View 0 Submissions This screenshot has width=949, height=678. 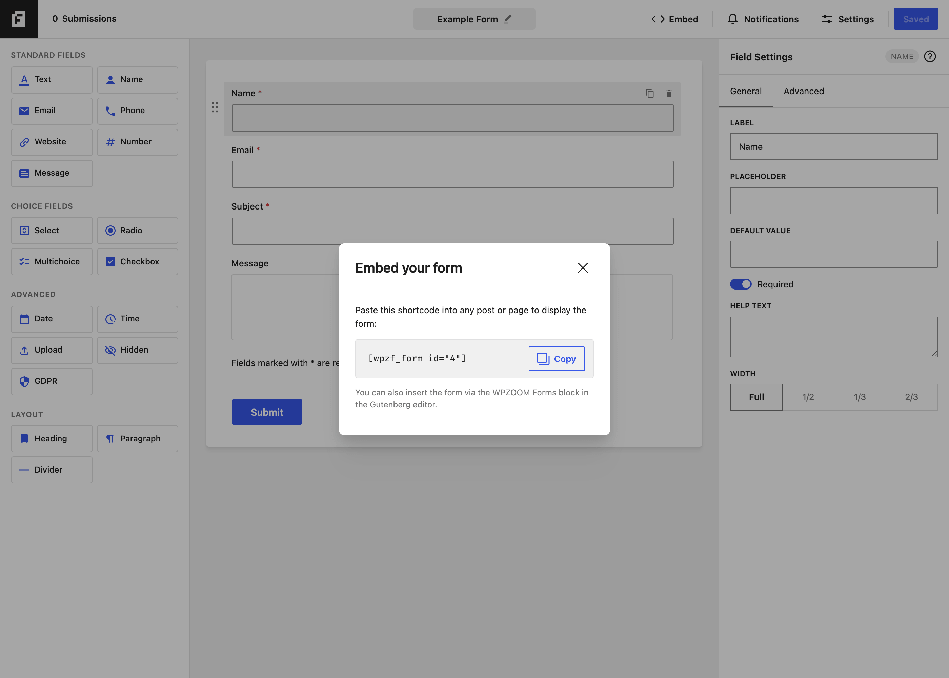point(84,19)
